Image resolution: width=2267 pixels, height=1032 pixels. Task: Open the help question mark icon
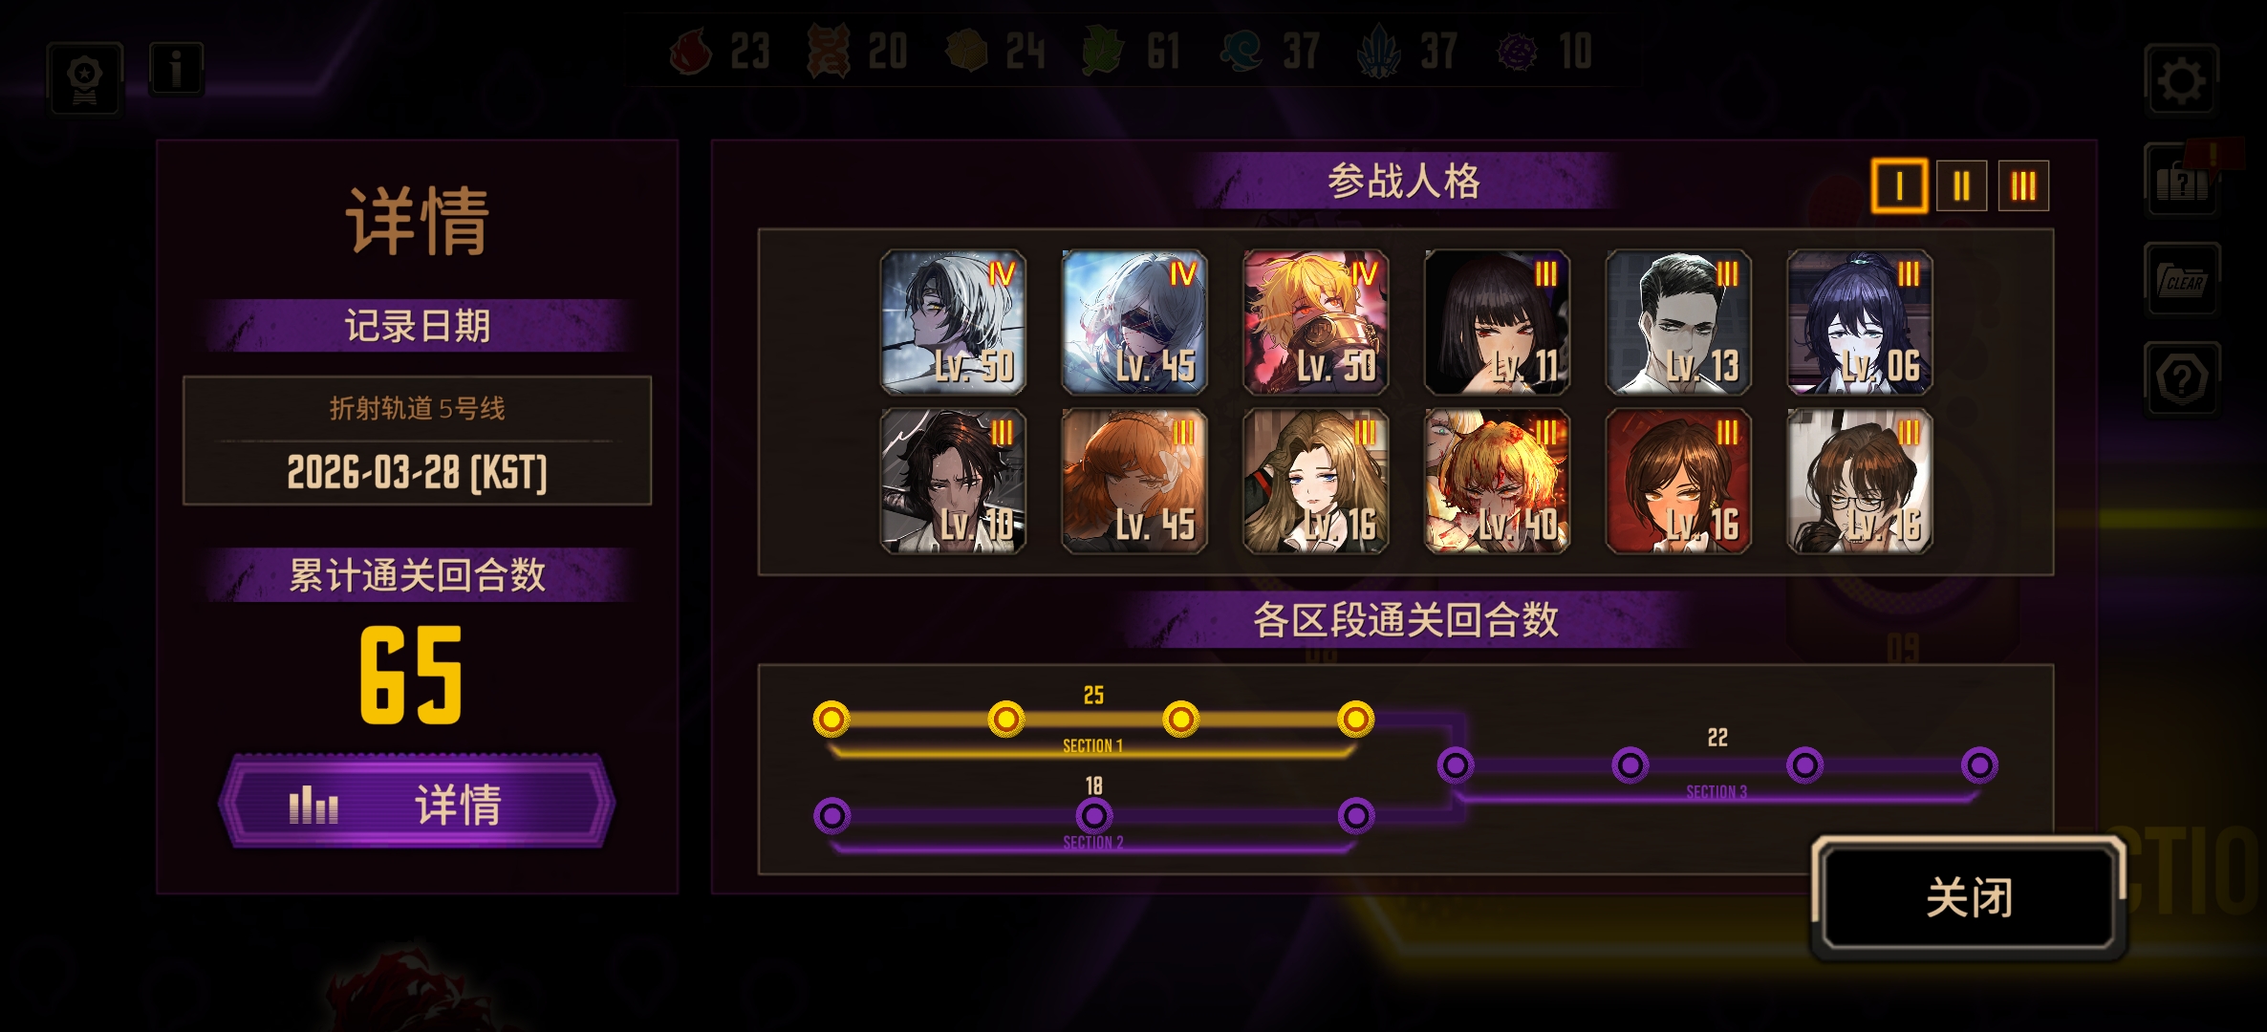pyautogui.click(x=2181, y=379)
